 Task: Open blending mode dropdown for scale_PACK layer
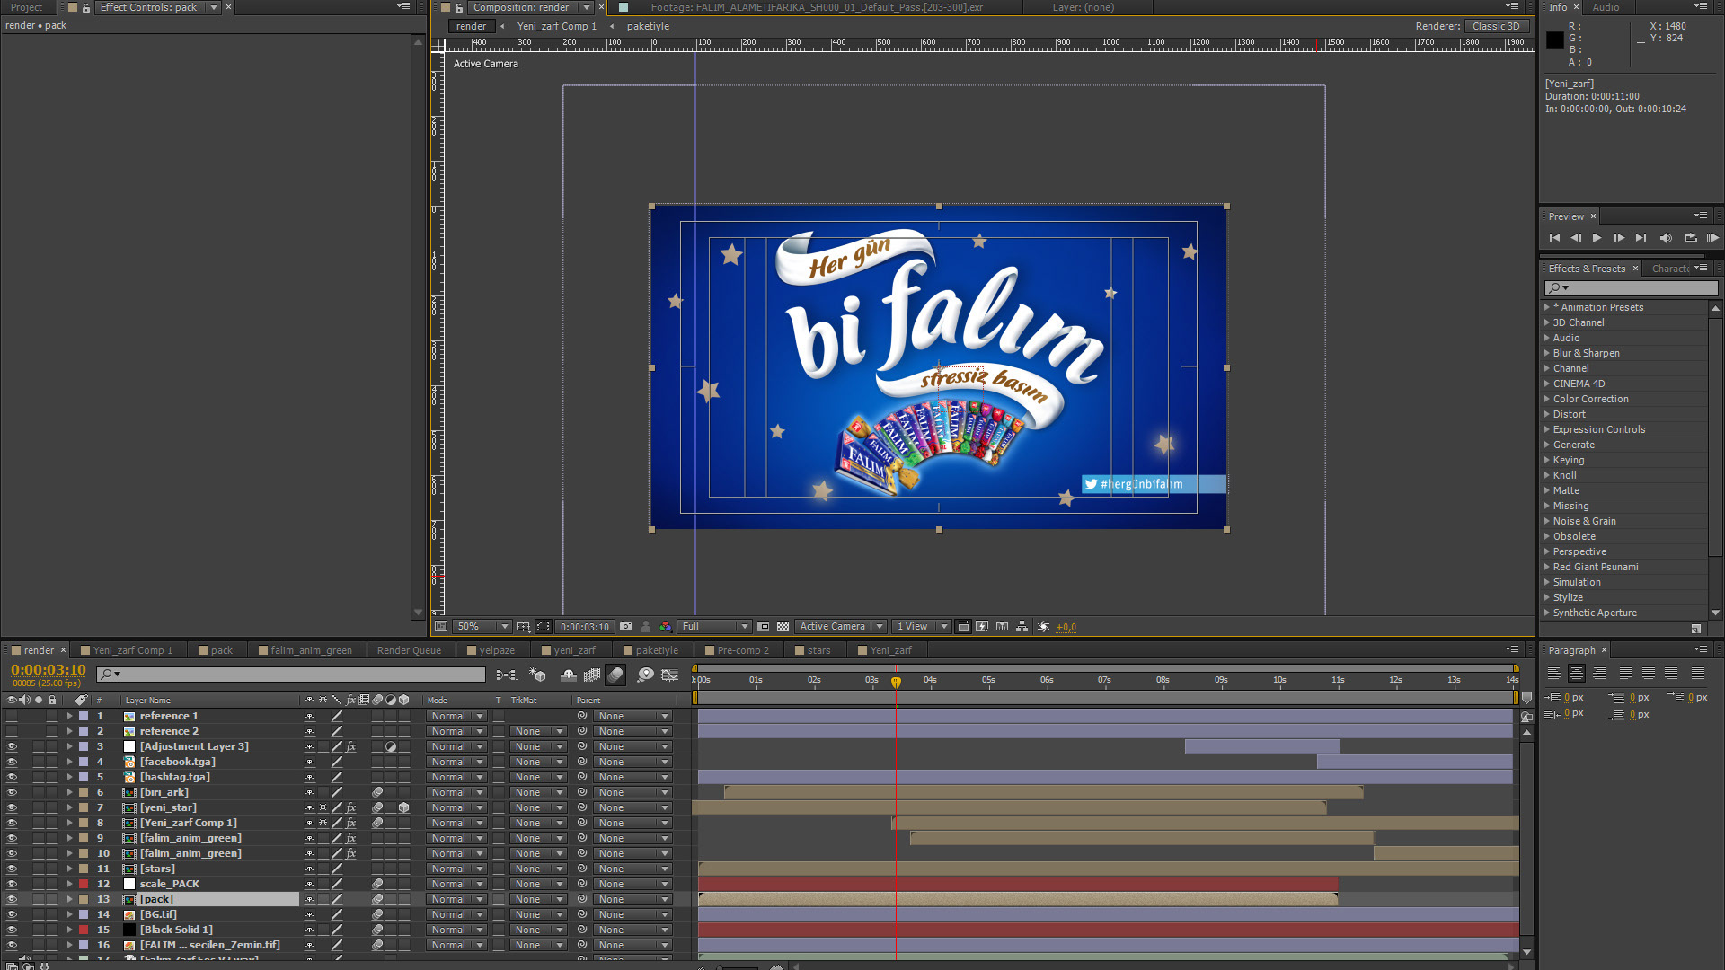click(x=456, y=884)
